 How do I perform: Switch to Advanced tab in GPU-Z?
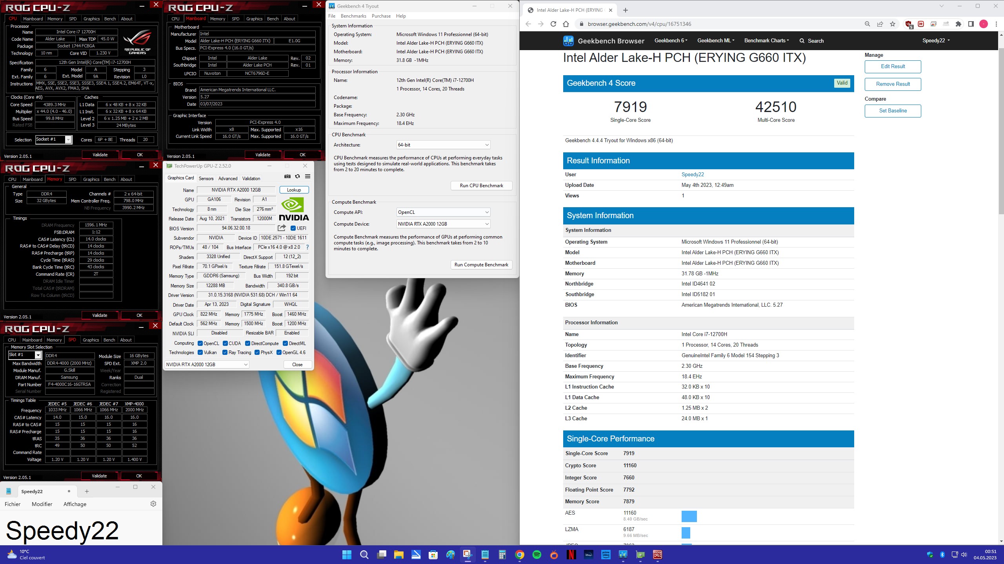pos(228,179)
